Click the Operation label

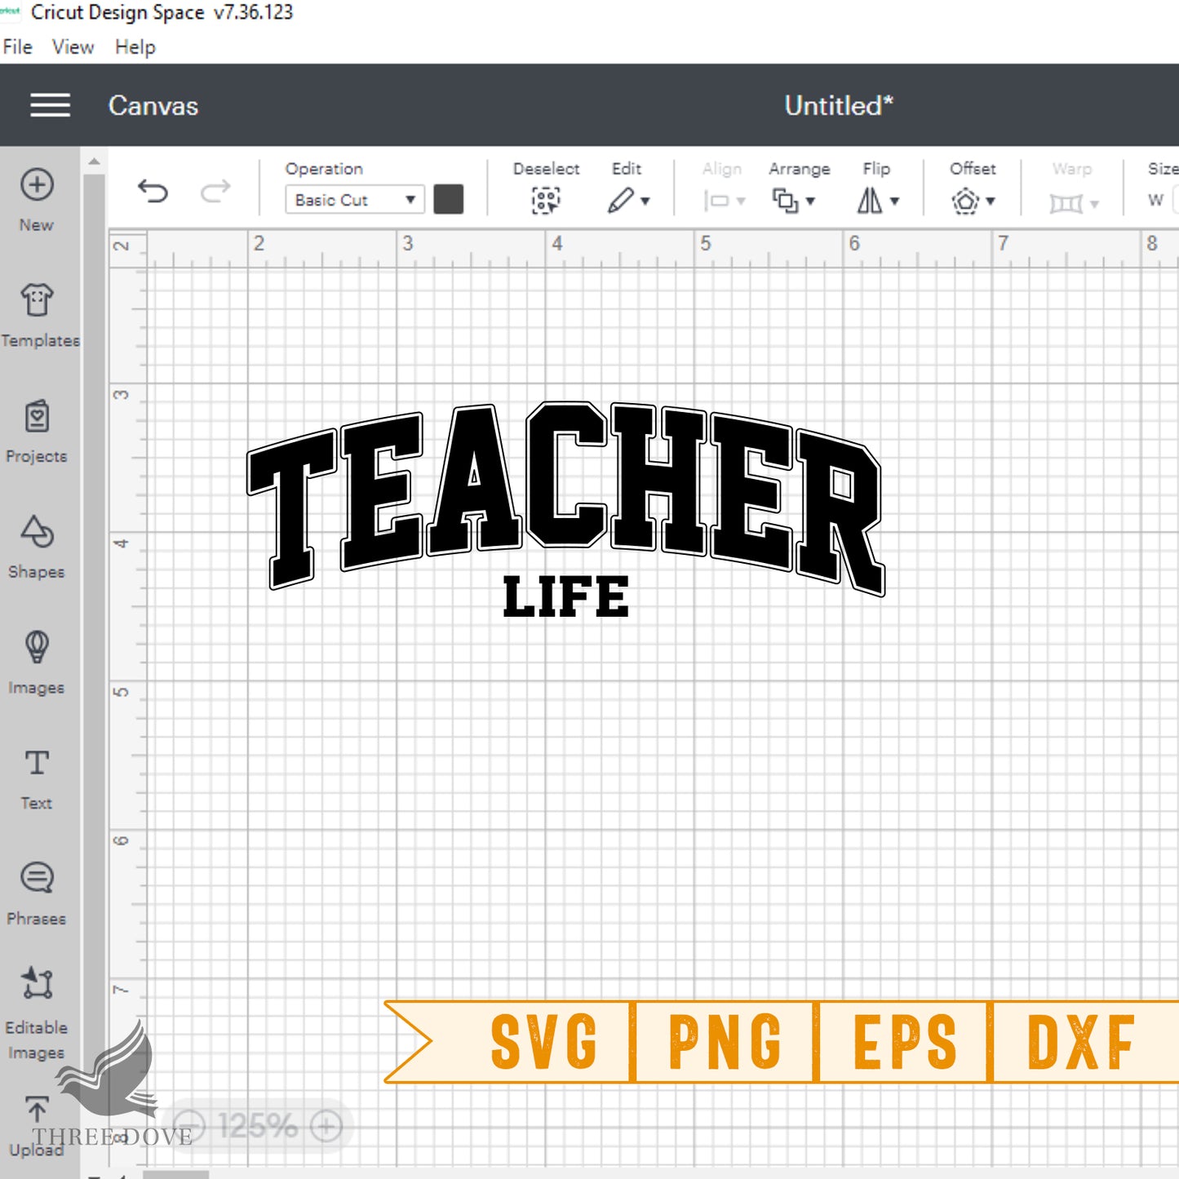pos(324,169)
